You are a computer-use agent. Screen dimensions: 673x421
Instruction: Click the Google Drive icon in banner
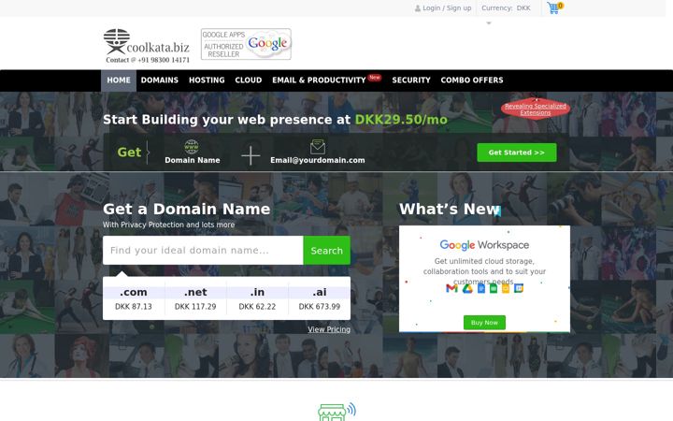pos(467,288)
